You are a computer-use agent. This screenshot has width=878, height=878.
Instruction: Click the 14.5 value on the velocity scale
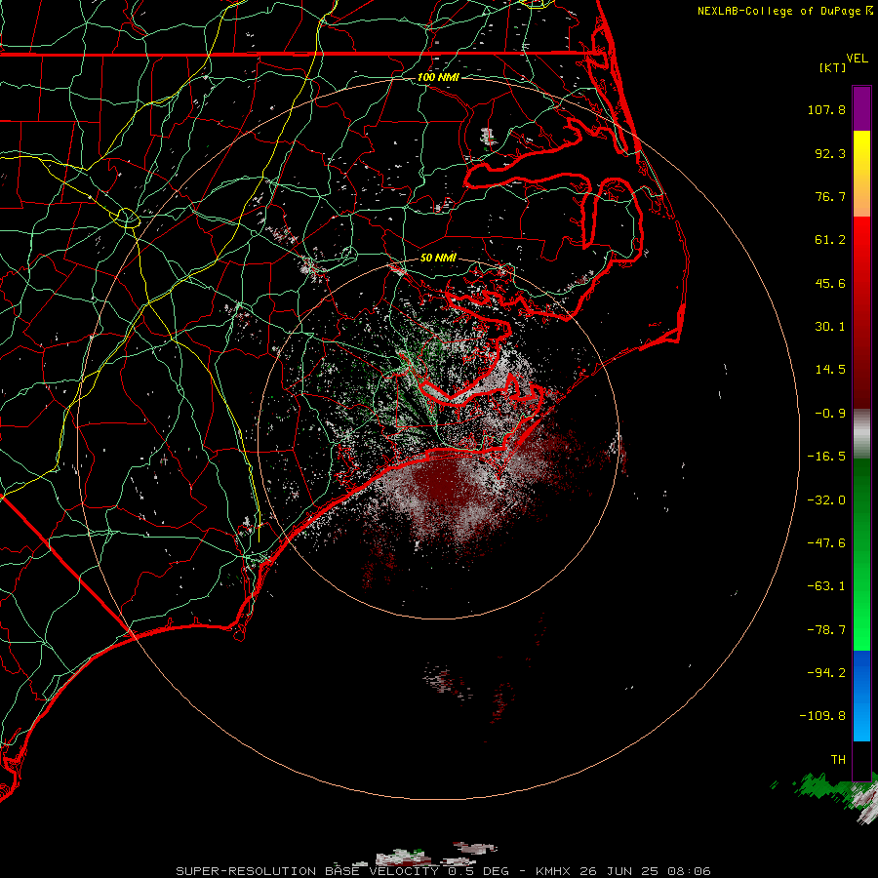pyautogui.click(x=830, y=370)
